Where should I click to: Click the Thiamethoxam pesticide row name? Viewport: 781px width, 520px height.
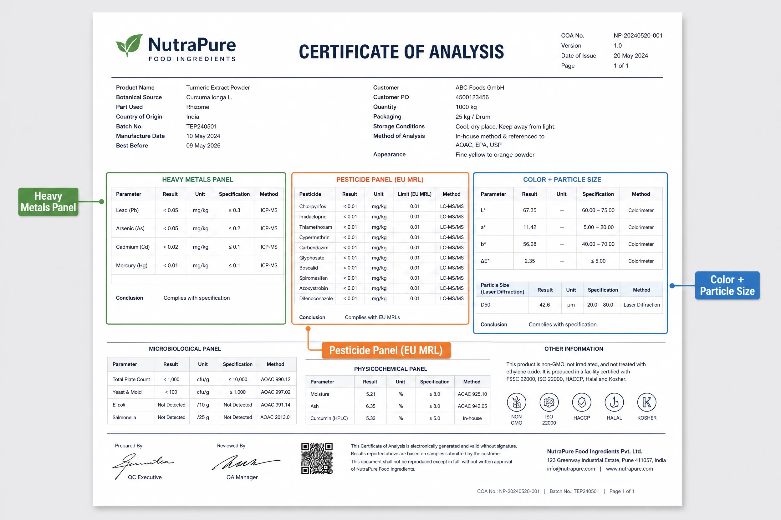(x=315, y=227)
